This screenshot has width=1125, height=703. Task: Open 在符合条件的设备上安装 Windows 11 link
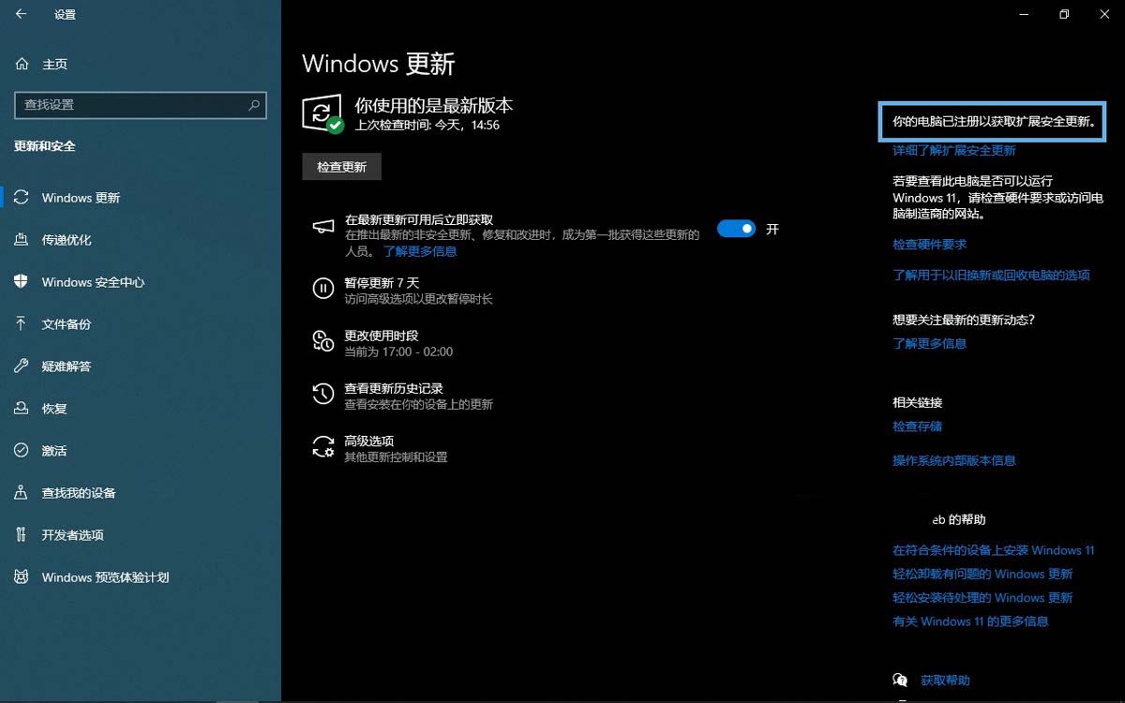(x=994, y=550)
